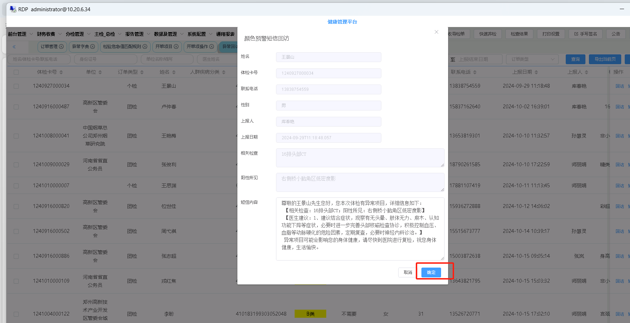Open 打印设置 from top toolbar
This screenshot has height=323, width=630.
[551, 34]
